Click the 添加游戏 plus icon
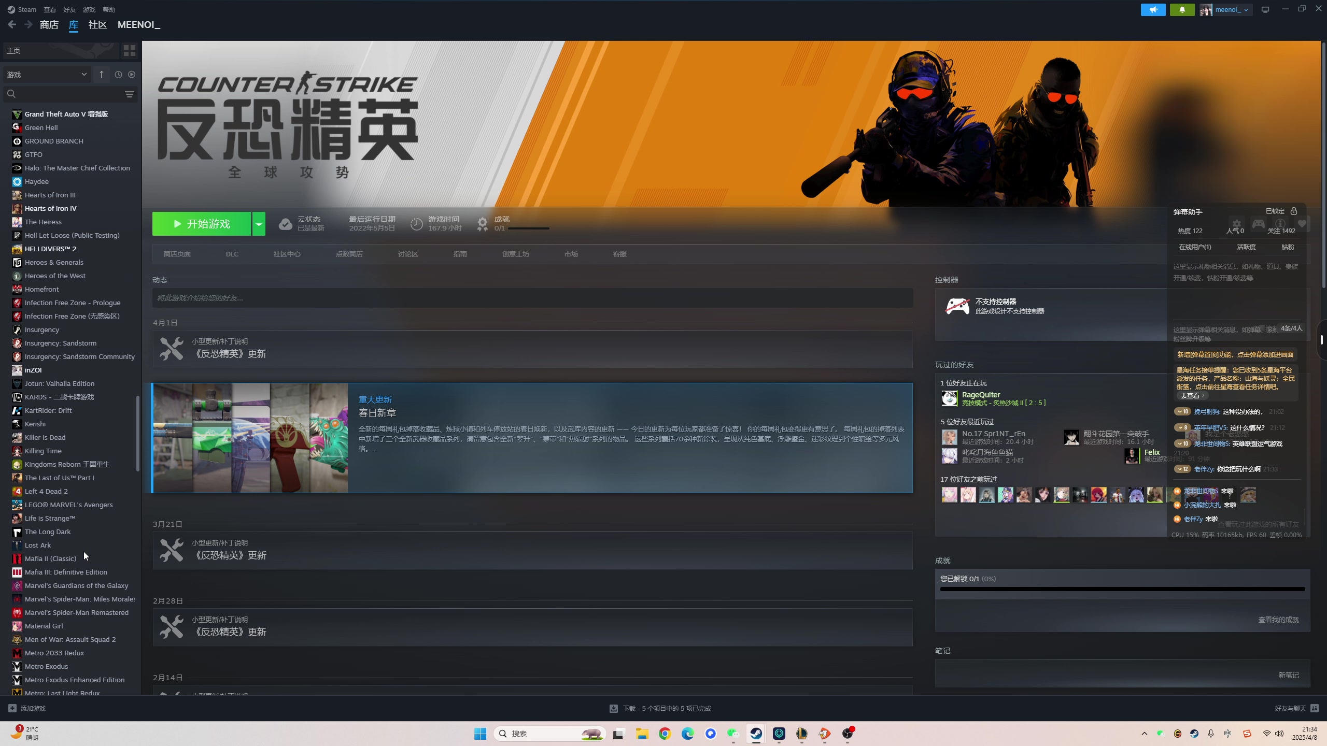 12,708
